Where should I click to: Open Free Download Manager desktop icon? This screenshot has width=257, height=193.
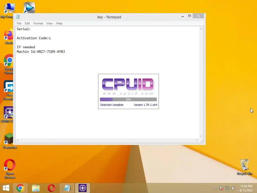tap(8, 90)
